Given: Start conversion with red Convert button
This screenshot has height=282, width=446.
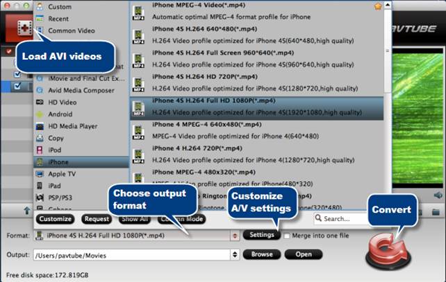Looking at the screenshot, I should [x=388, y=252].
